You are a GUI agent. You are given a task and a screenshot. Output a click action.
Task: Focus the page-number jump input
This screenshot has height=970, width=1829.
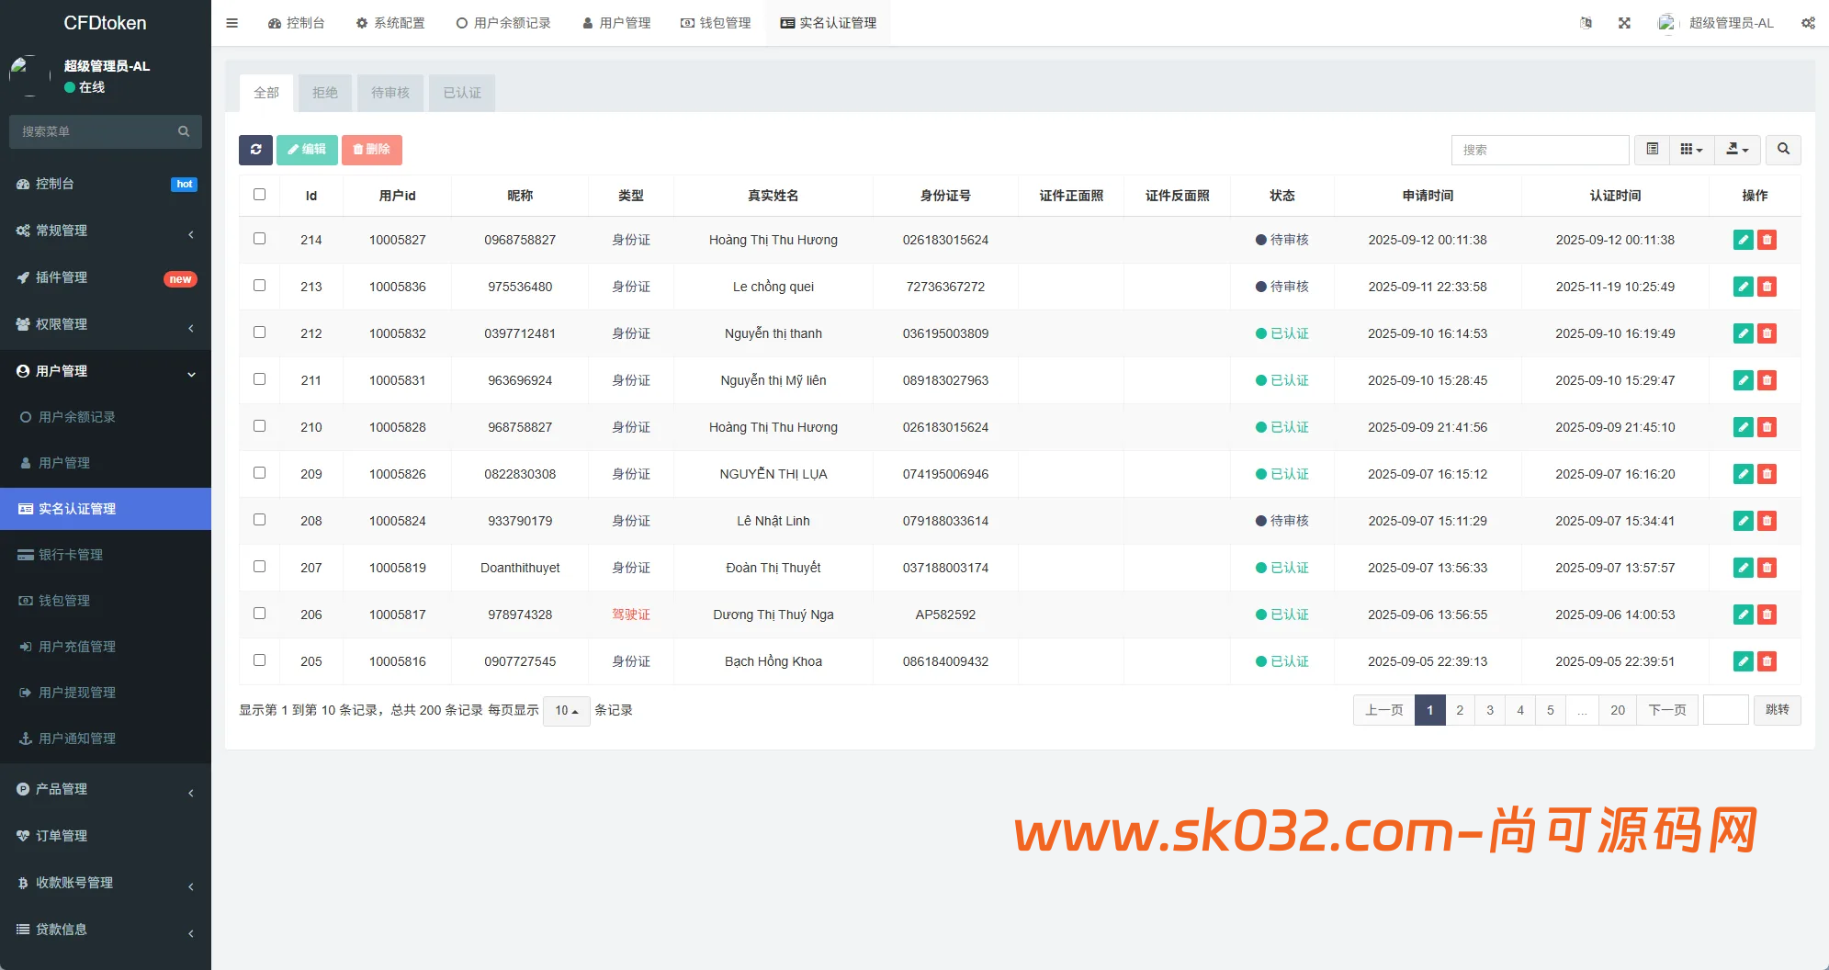coord(1726,710)
